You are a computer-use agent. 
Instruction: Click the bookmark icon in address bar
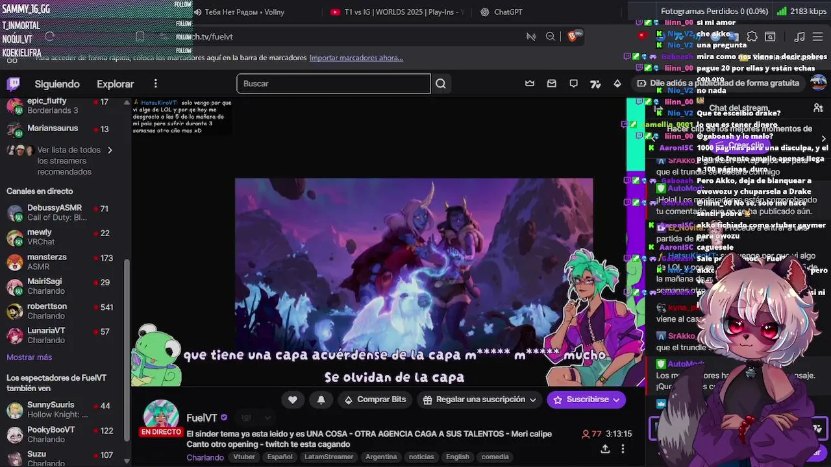click(x=140, y=36)
